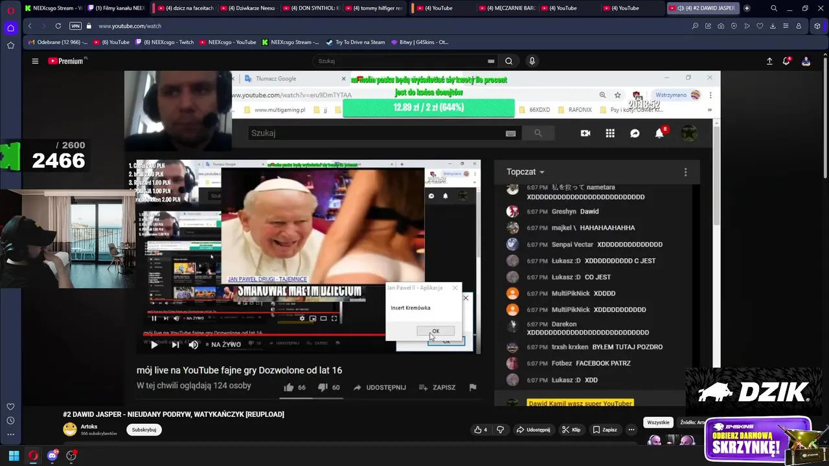Open the (6) YouTube bookmark
Image resolution: width=829 pixels, height=466 pixels.
[x=111, y=42]
